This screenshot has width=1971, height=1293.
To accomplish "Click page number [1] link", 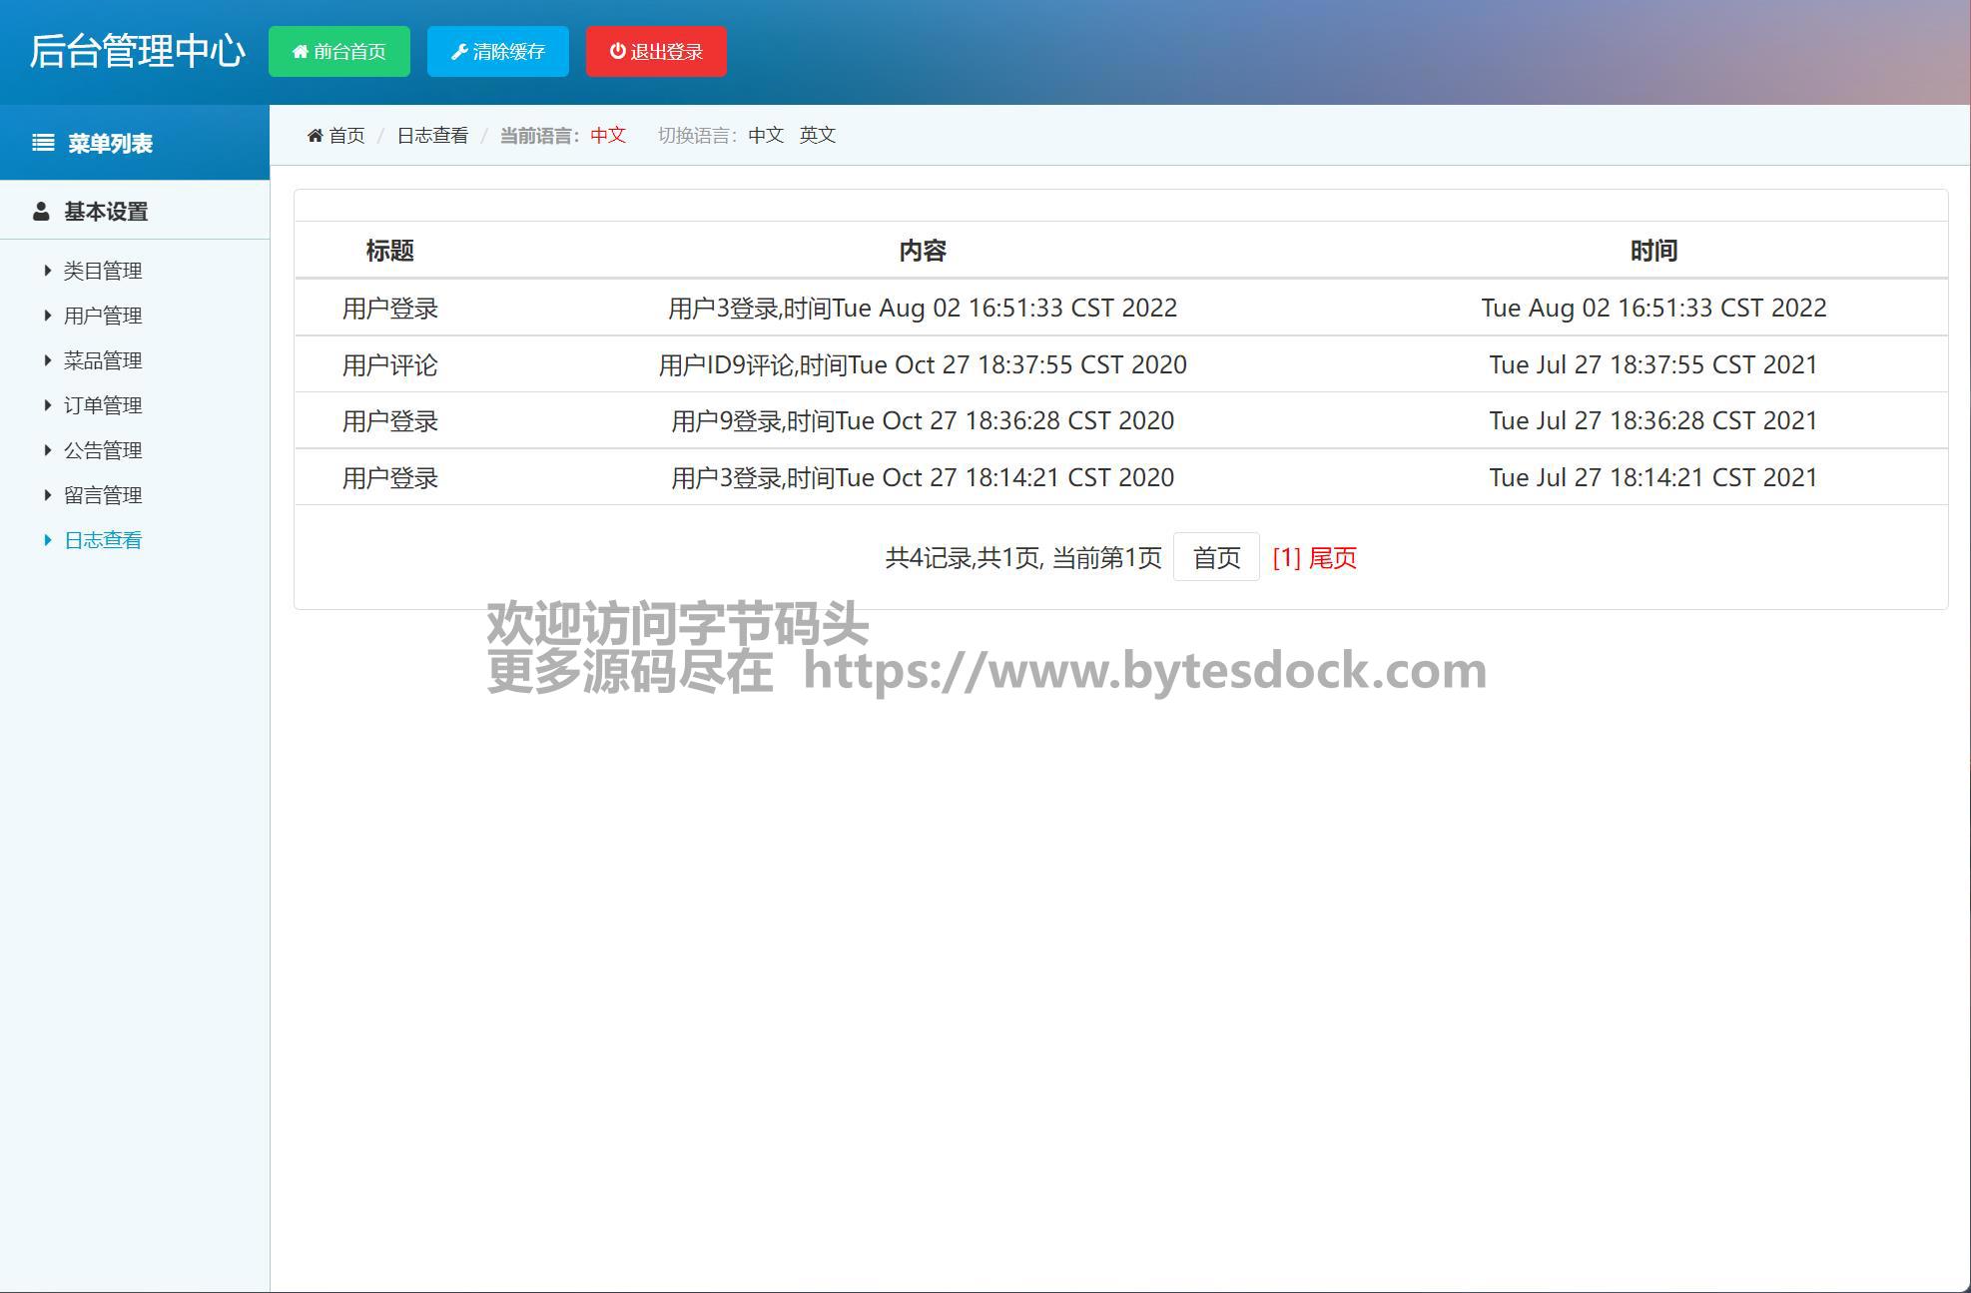I will coord(1286,558).
